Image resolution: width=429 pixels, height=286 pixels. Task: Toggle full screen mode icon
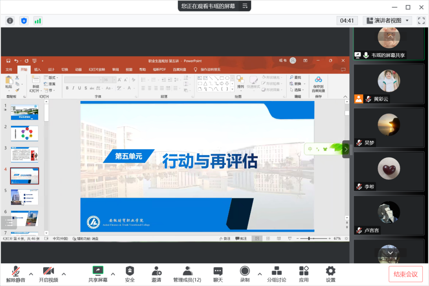pyautogui.click(x=421, y=20)
